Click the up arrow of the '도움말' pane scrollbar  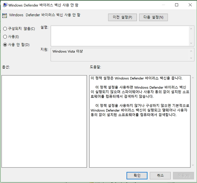point(193,78)
